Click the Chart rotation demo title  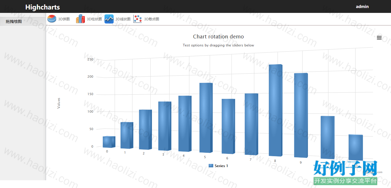click(x=218, y=37)
